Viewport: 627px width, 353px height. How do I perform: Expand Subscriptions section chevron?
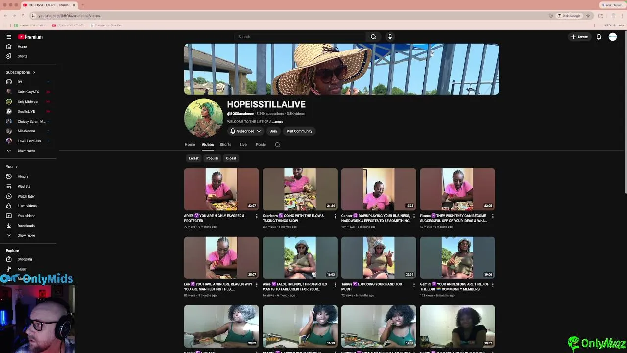click(34, 72)
